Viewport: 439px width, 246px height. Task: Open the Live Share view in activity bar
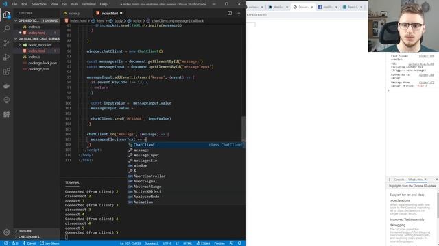pyautogui.click(x=6, y=100)
